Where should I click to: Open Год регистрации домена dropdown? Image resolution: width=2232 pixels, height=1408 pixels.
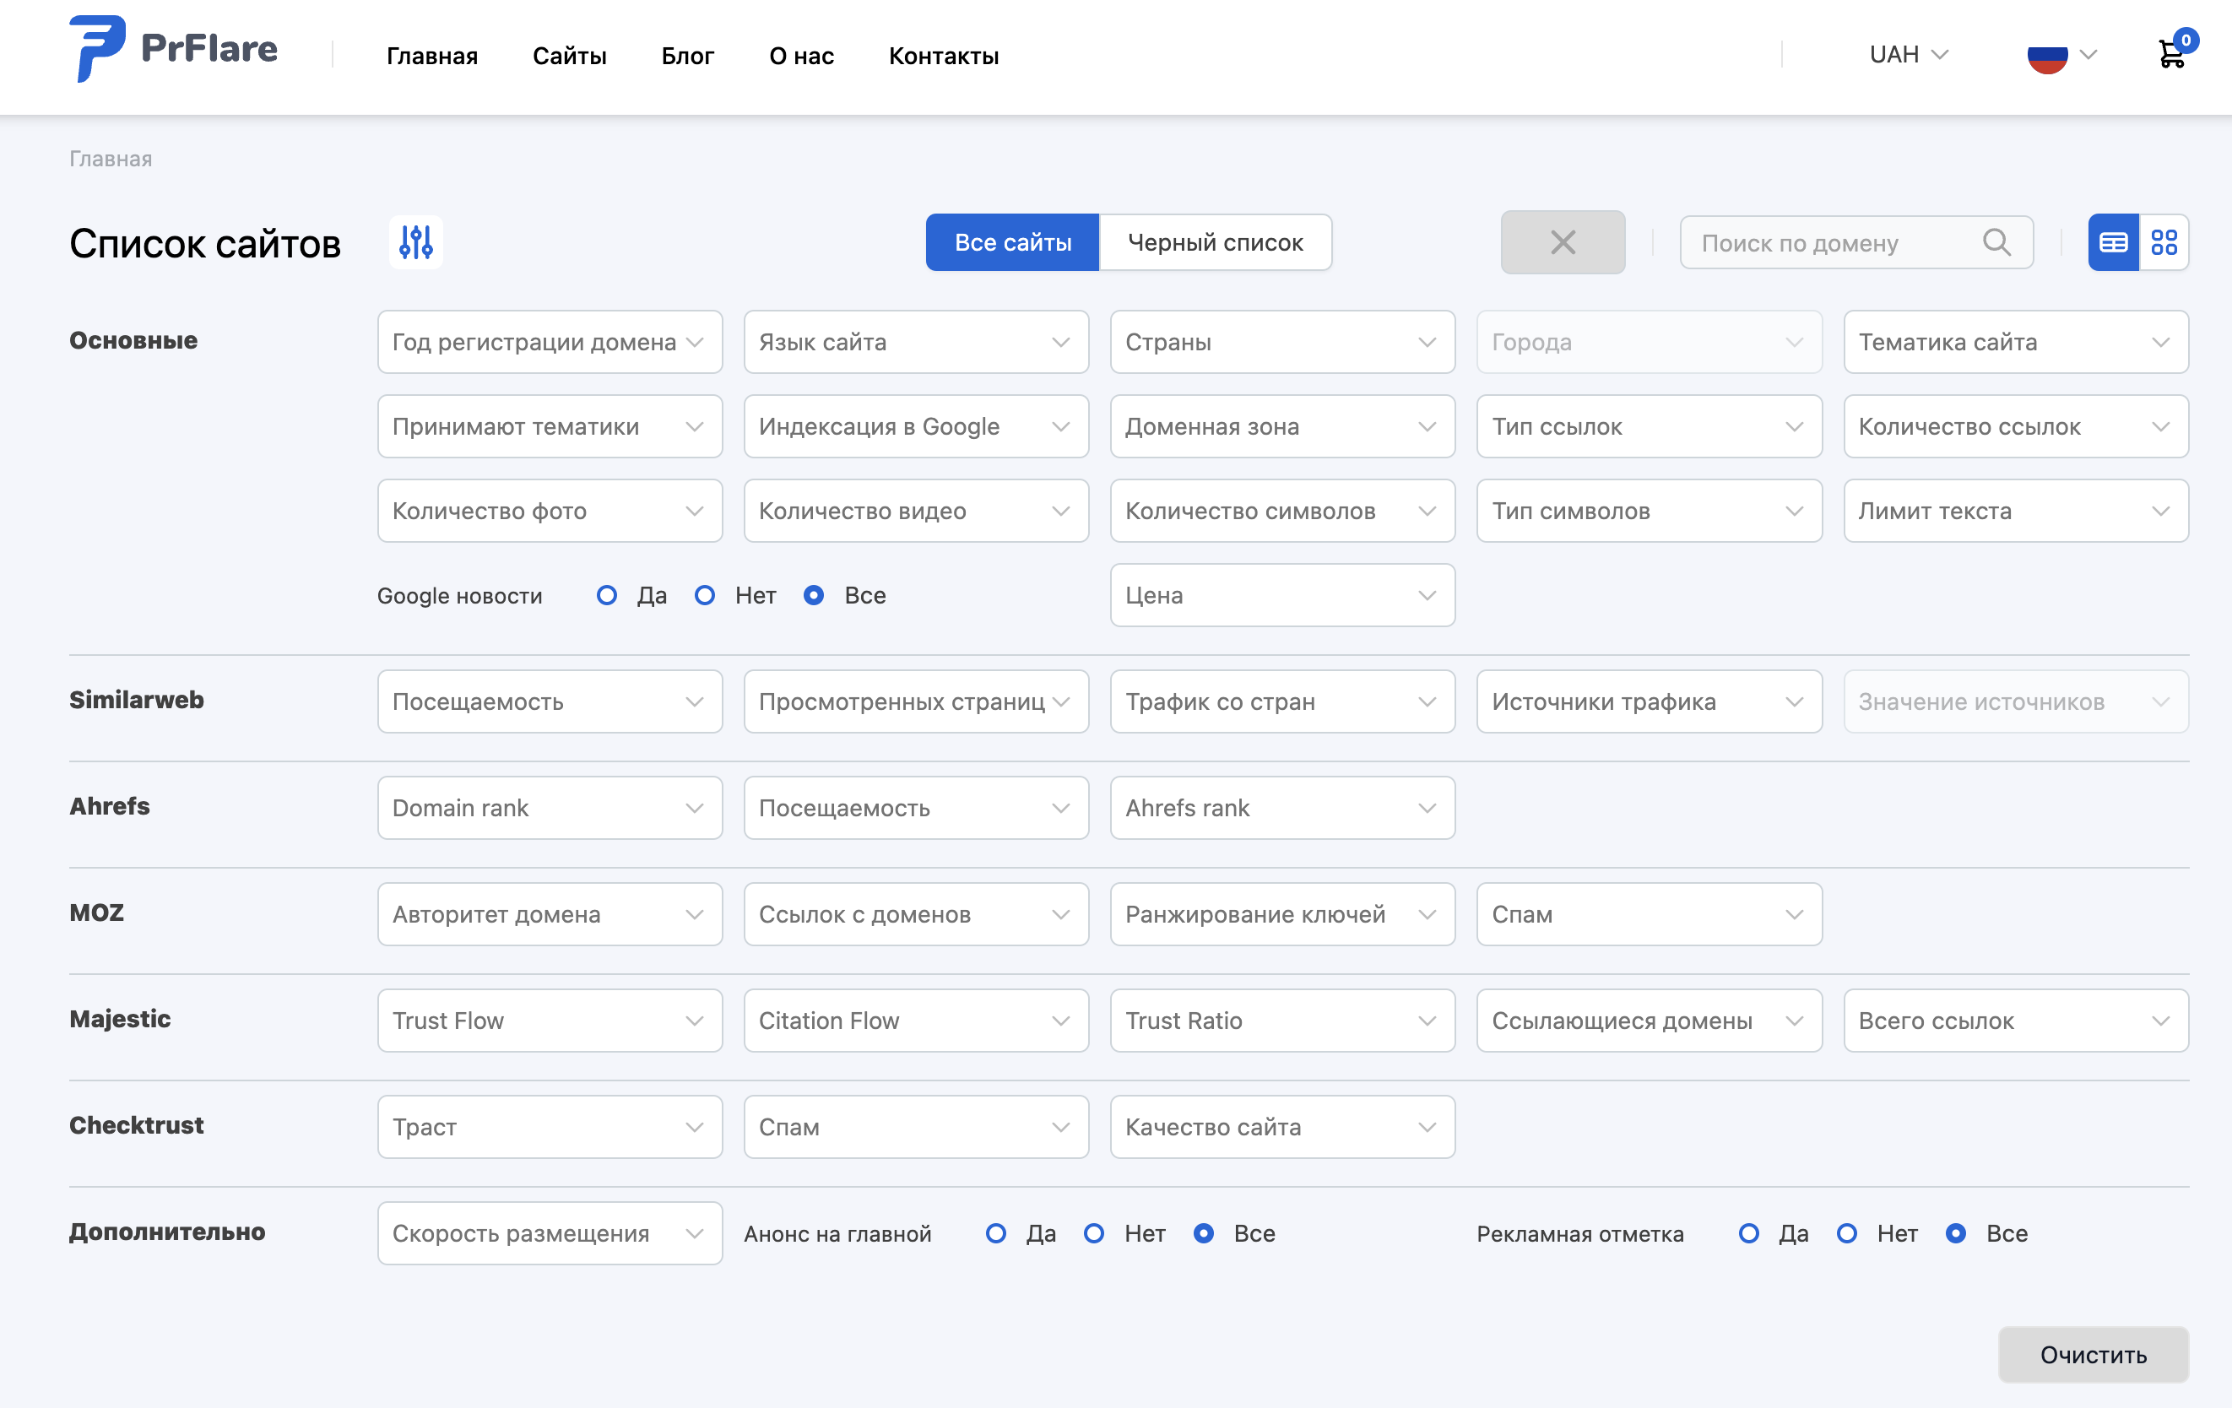click(550, 342)
